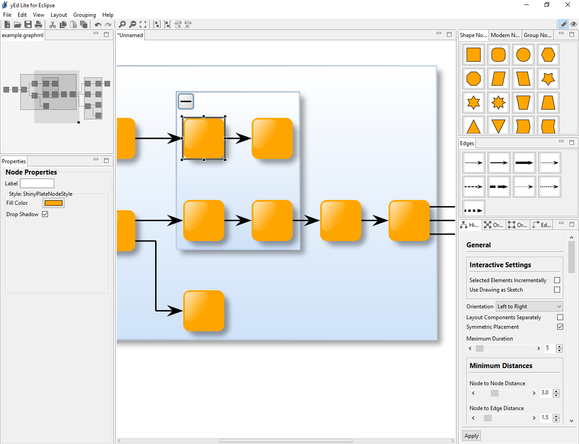Viewport: 579px width, 444px height.
Task: Open the Layout menu
Action: 58,15
